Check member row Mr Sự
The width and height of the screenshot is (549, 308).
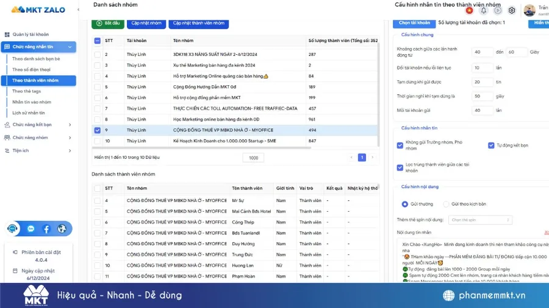point(98,201)
